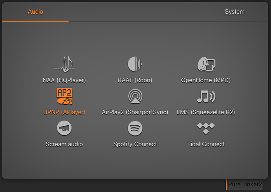The width and height of the screenshot is (271, 192).
Task: Select the Spotify Connect logo icon
Action: tap(135, 128)
